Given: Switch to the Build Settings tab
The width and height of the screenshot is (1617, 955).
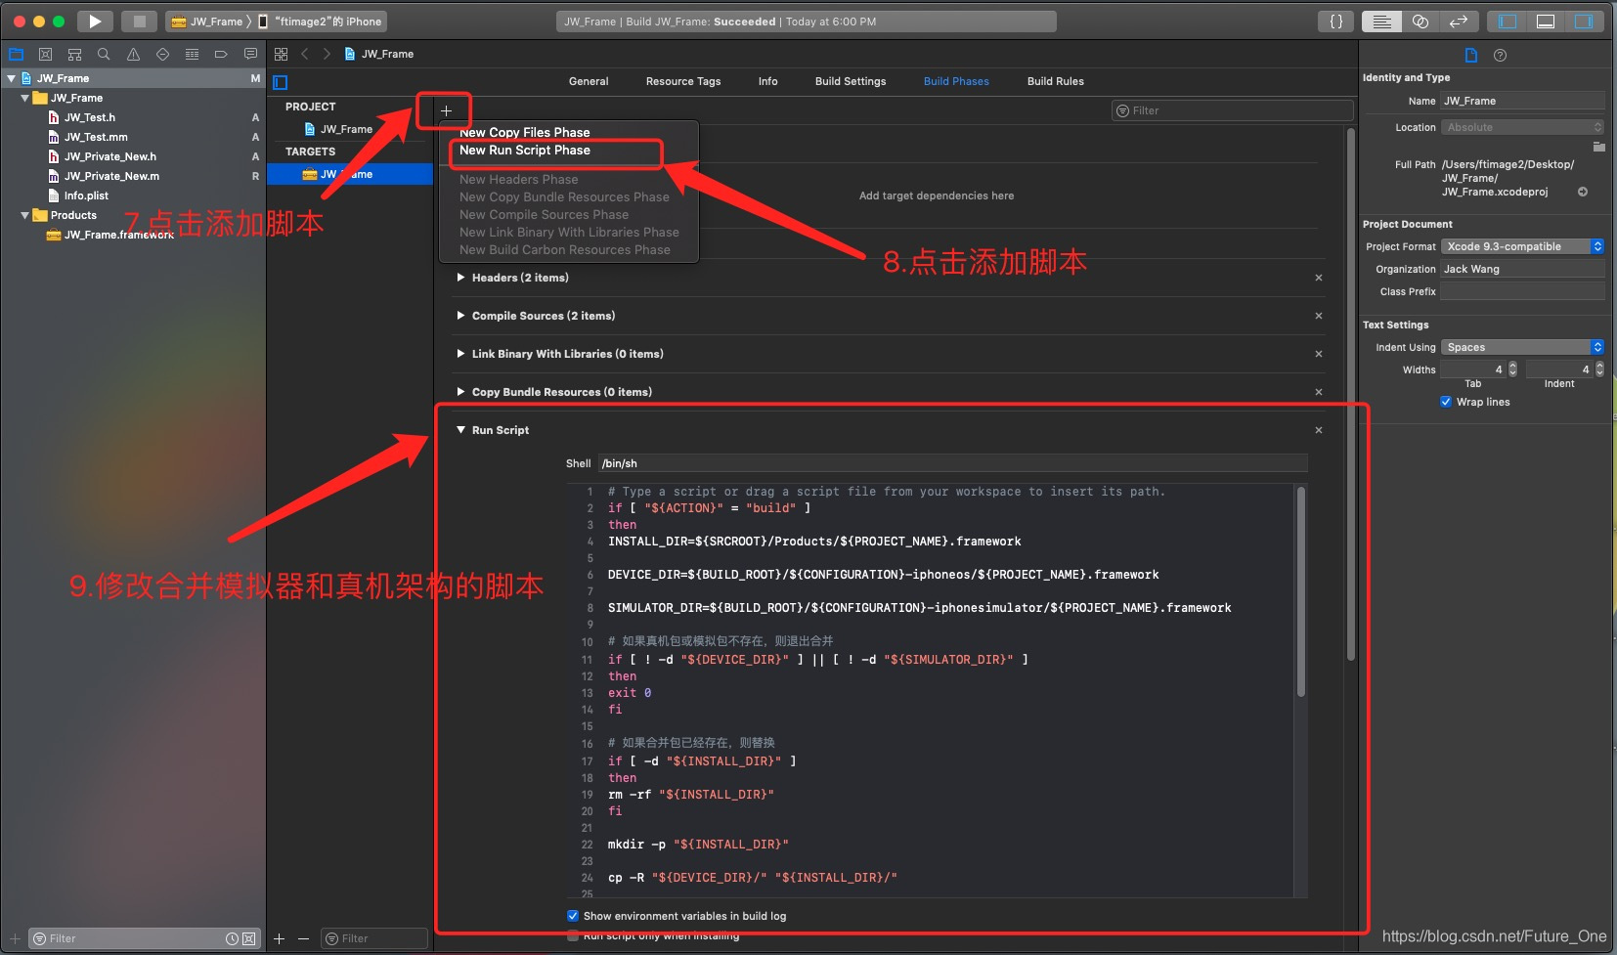Looking at the screenshot, I should point(851,81).
